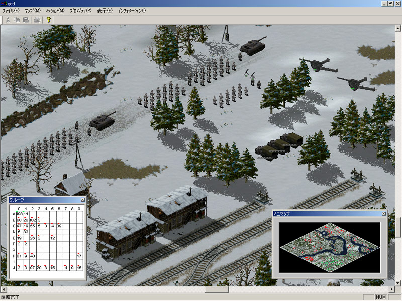
Task: Click the Paste clipboard toolbar icon
Action: click(x=26, y=20)
